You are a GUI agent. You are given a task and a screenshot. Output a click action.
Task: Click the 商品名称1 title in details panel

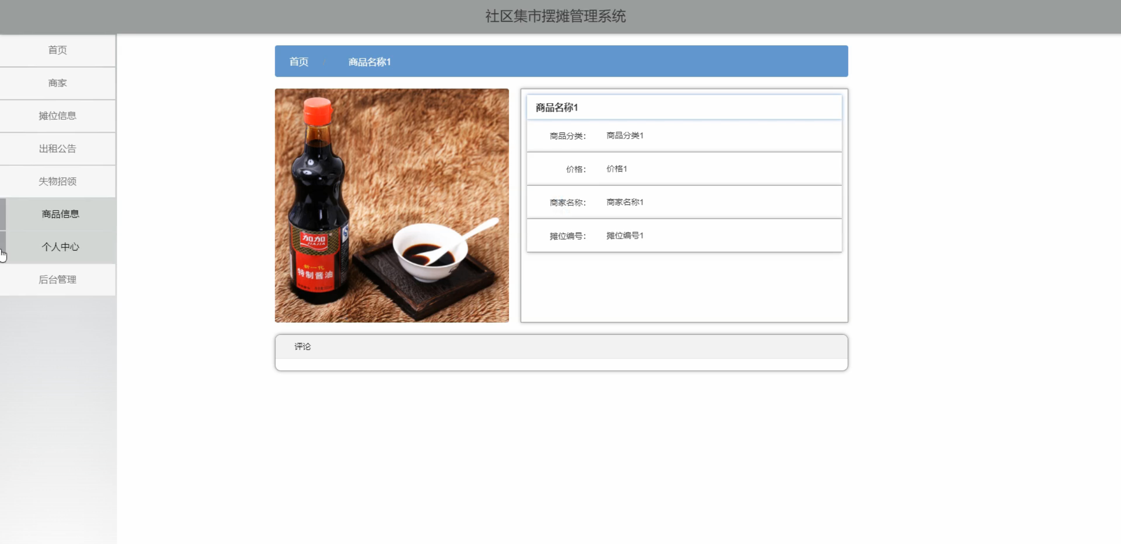pos(557,107)
